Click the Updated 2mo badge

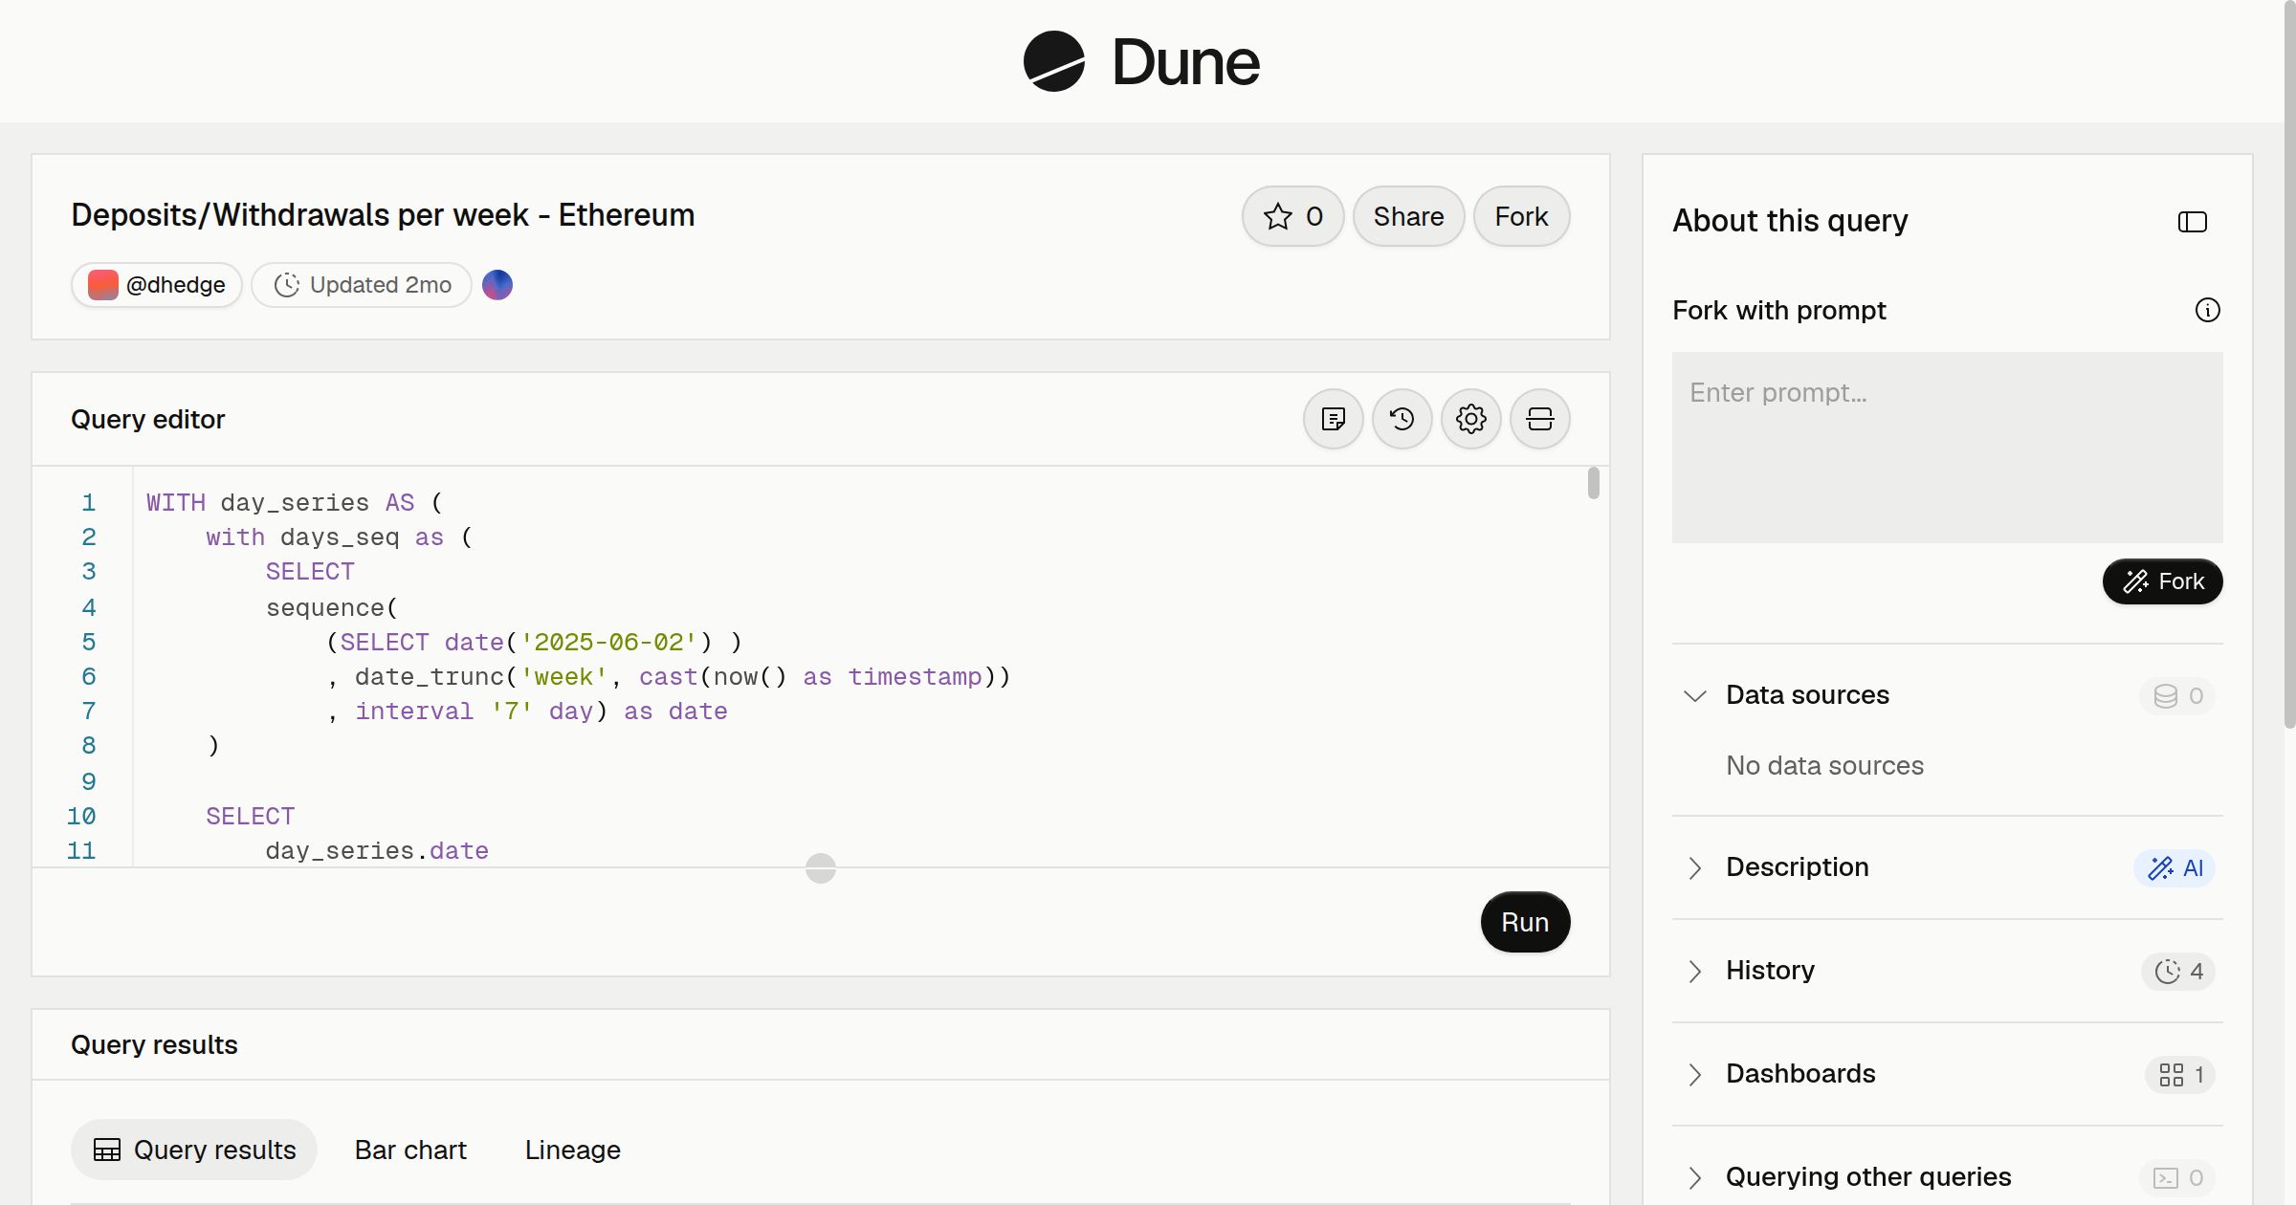click(x=362, y=285)
